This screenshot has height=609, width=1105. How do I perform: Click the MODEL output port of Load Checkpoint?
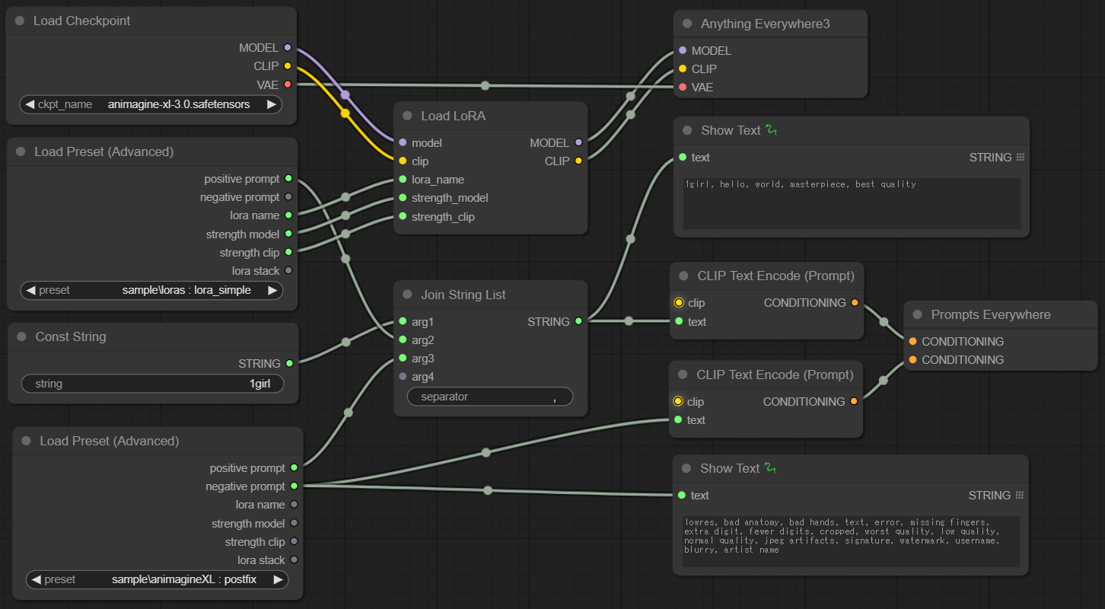pyautogui.click(x=288, y=48)
